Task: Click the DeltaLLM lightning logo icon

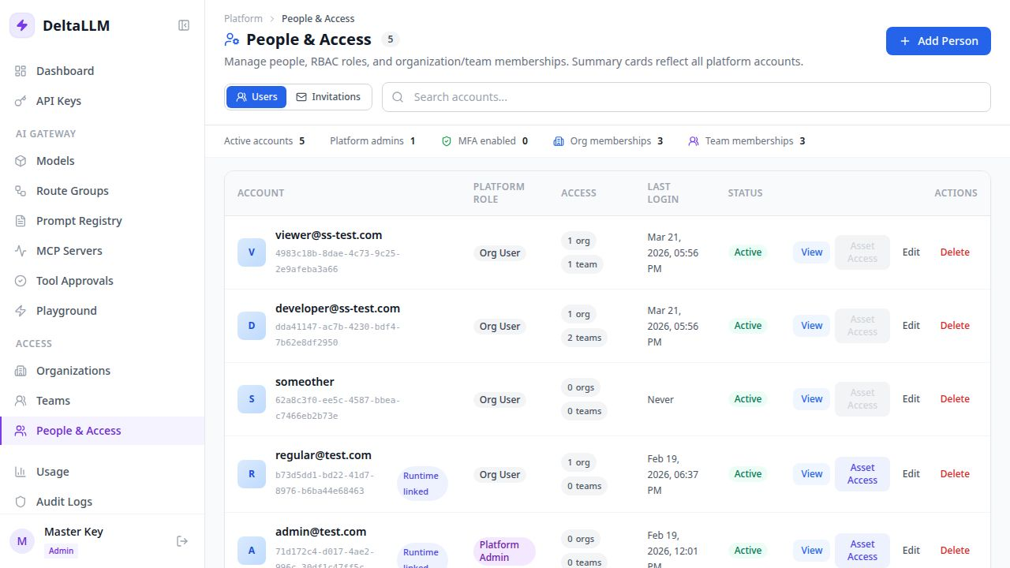Action: [x=22, y=25]
